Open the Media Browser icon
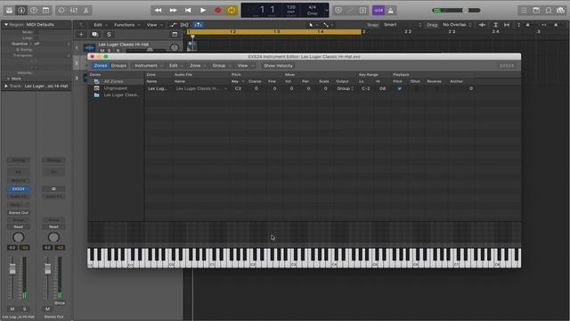The width and height of the screenshot is (570, 321). pyautogui.click(x=561, y=10)
